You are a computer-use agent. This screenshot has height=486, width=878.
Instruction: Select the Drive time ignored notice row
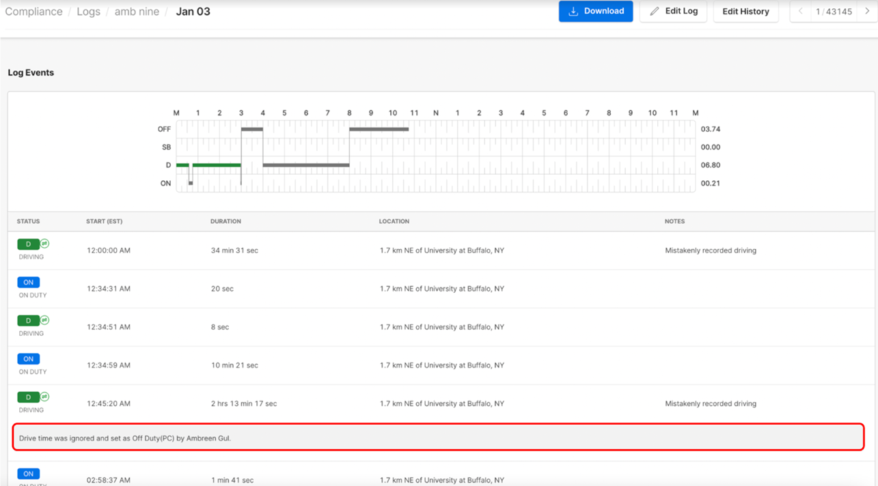pyautogui.click(x=438, y=438)
